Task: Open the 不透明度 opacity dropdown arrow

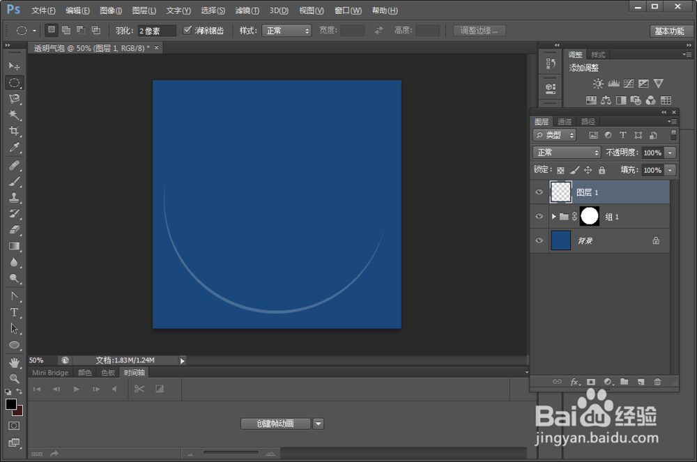Action: click(671, 153)
